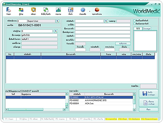Click the จำนวน quantity column header

(x=108, y=54)
